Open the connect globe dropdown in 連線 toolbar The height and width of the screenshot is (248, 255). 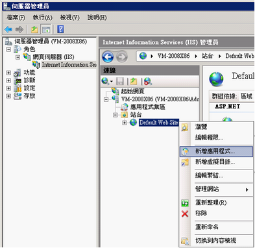tap(107, 81)
